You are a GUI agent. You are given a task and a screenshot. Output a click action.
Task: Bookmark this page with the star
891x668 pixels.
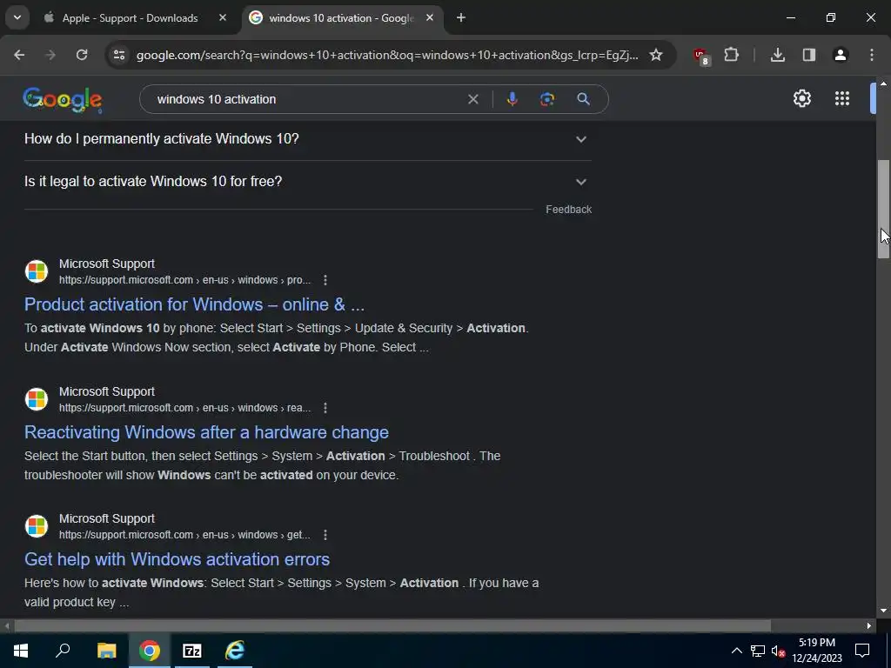click(656, 55)
